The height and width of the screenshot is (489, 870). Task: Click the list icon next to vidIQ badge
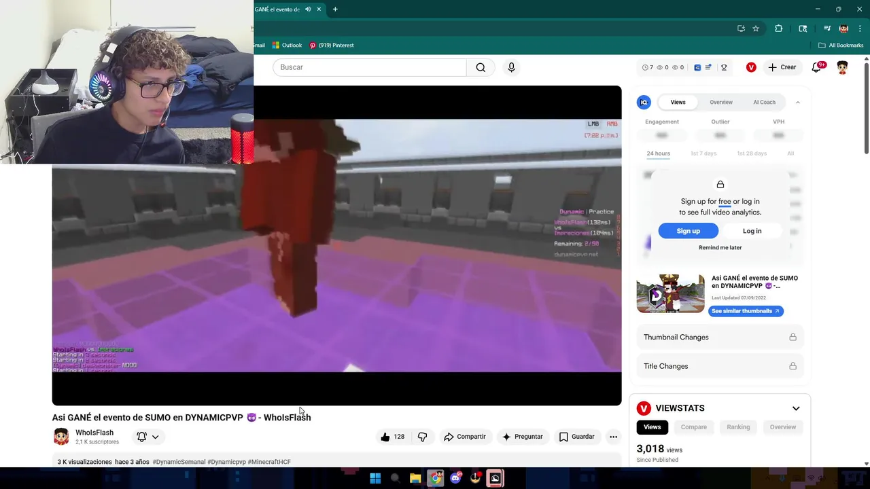[x=708, y=67]
